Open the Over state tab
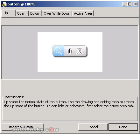 [22, 13]
